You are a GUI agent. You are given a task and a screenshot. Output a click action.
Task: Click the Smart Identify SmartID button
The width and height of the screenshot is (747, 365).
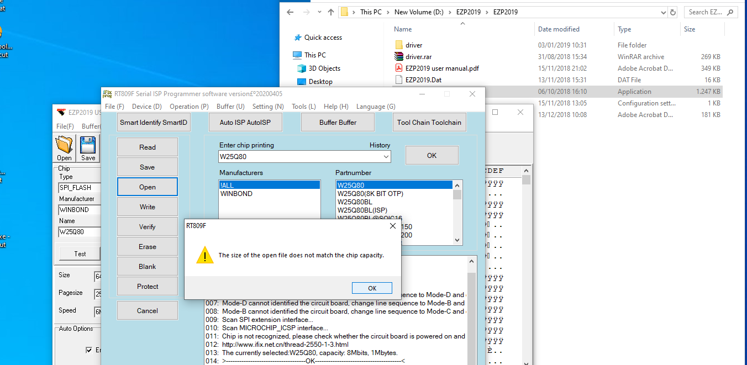tap(154, 122)
